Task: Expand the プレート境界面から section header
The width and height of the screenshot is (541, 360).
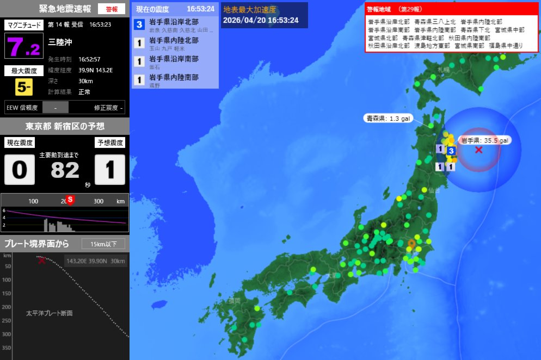Action: click(x=37, y=244)
